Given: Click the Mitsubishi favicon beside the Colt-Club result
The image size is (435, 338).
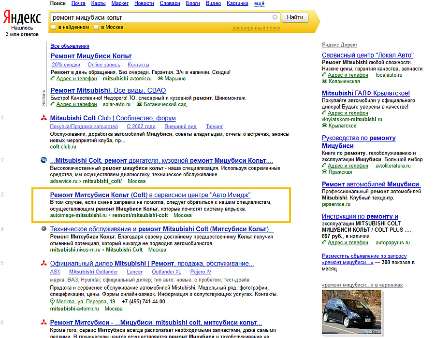Looking at the screenshot, I should click(43, 118).
